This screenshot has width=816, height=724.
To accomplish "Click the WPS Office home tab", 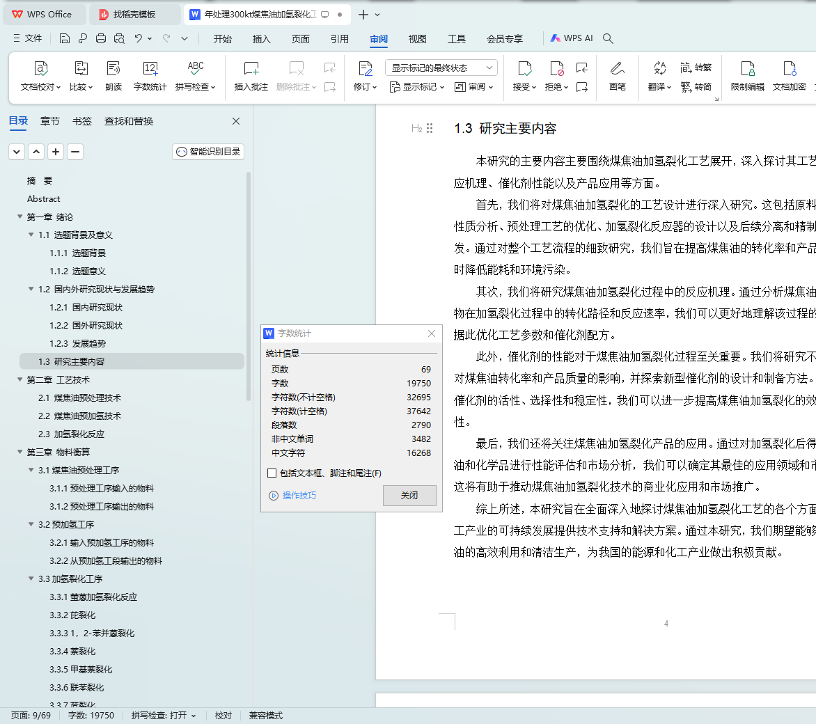I will coord(44,15).
